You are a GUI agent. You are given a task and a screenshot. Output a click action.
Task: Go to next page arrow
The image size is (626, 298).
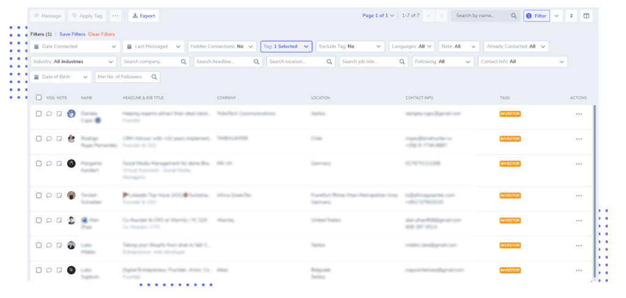[x=441, y=16]
